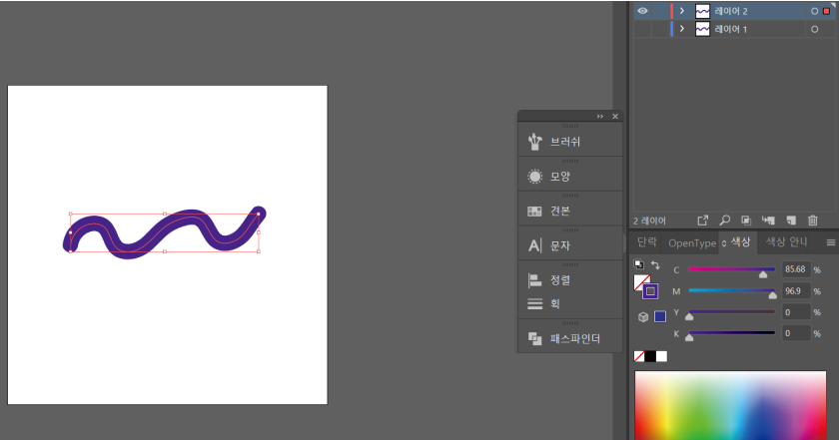This screenshot has width=839, height=440.
Task: Open the 브러쉬 (Brushes) panel
Action: tap(565, 142)
